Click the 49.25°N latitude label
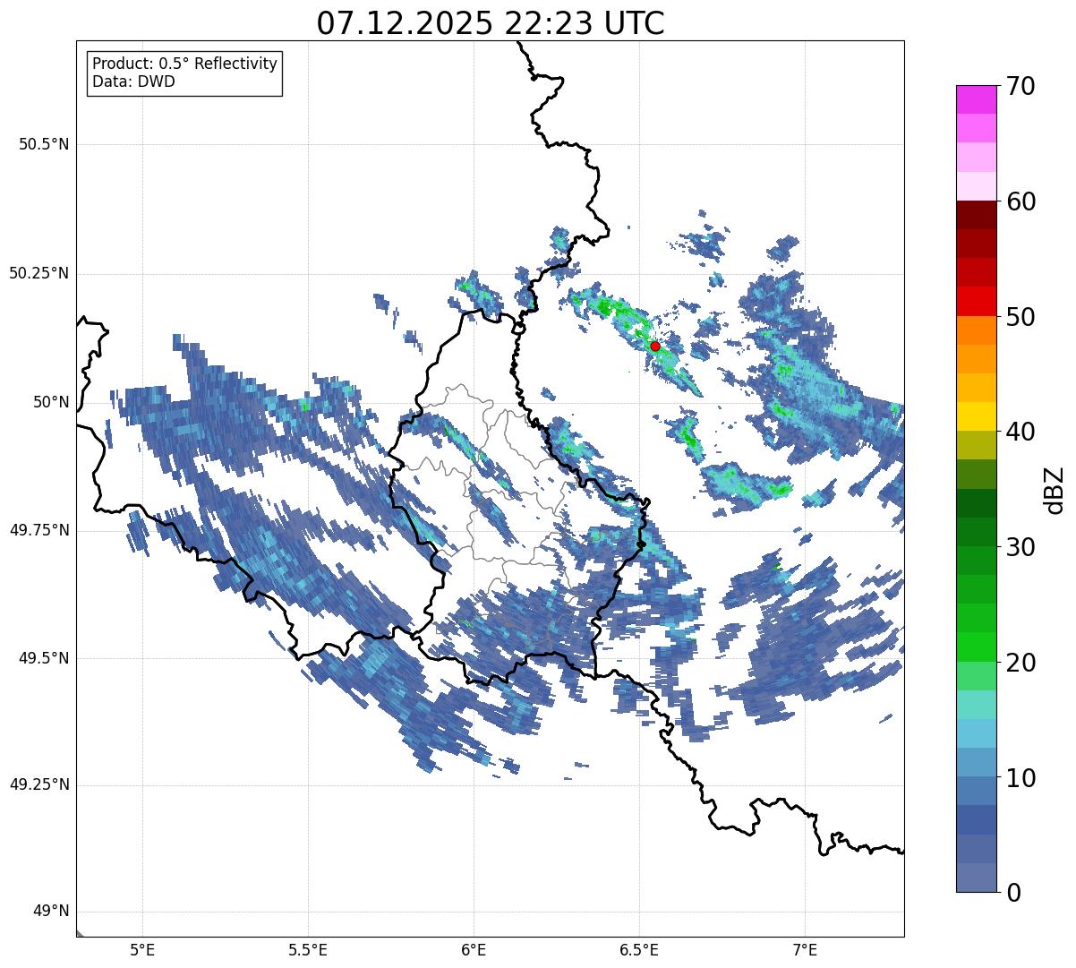 (38, 785)
